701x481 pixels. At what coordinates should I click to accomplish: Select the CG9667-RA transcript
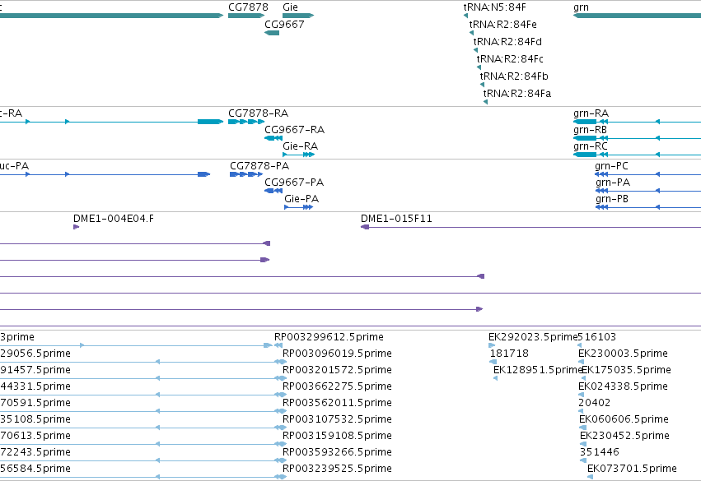pos(273,138)
